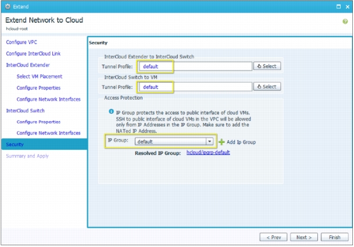354x247 pixels.
Task: Click Select for Switch to VM tunnel profile
Action: (267, 87)
